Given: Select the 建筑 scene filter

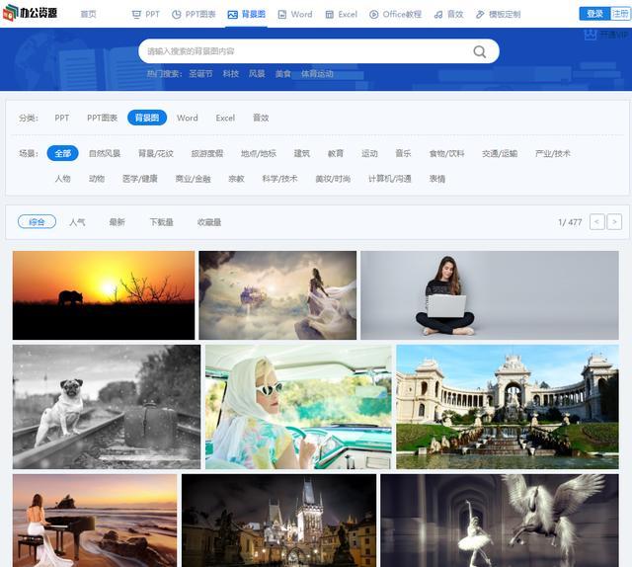Looking at the screenshot, I should 301,154.
